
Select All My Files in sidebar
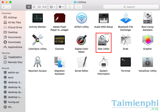pyautogui.click(x=13, y=22)
